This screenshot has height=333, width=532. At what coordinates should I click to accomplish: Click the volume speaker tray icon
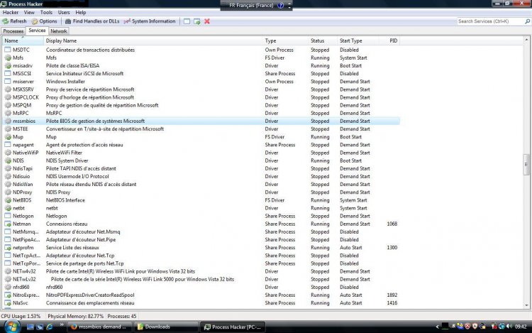tap(509, 327)
